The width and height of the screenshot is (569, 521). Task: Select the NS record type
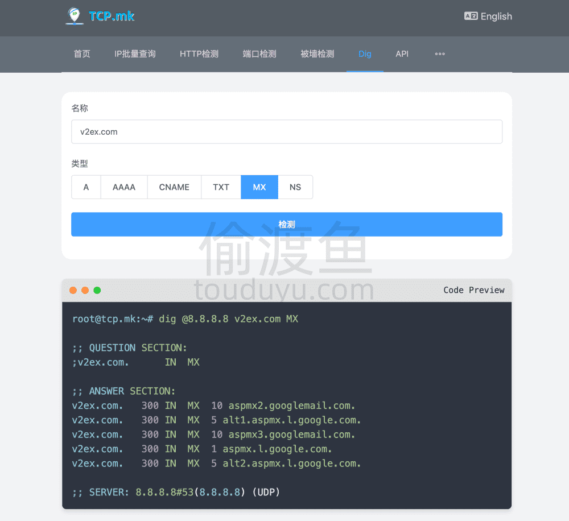coord(295,187)
